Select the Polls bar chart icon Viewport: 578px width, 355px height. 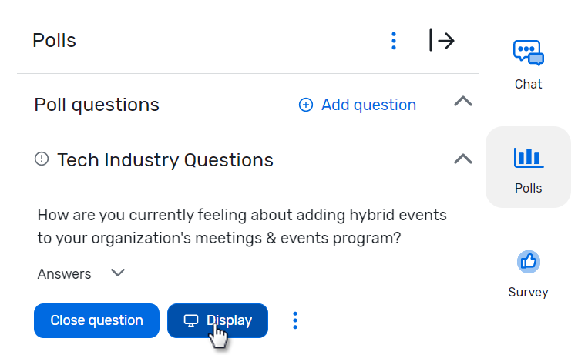pyautogui.click(x=529, y=157)
